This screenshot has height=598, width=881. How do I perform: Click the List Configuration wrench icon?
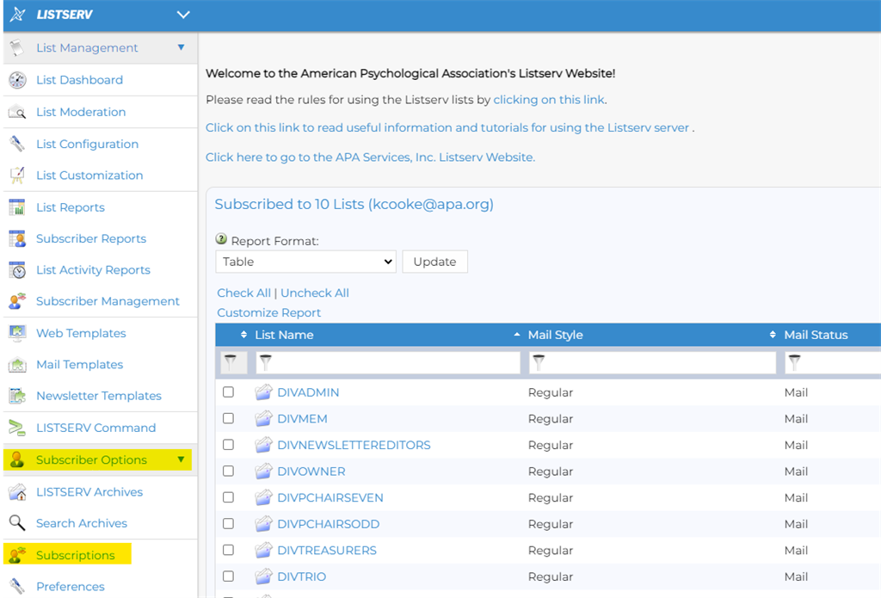pos(17,144)
